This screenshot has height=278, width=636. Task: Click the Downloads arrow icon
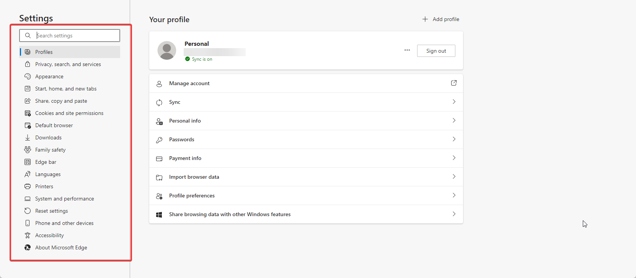pyautogui.click(x=28, y=137)
